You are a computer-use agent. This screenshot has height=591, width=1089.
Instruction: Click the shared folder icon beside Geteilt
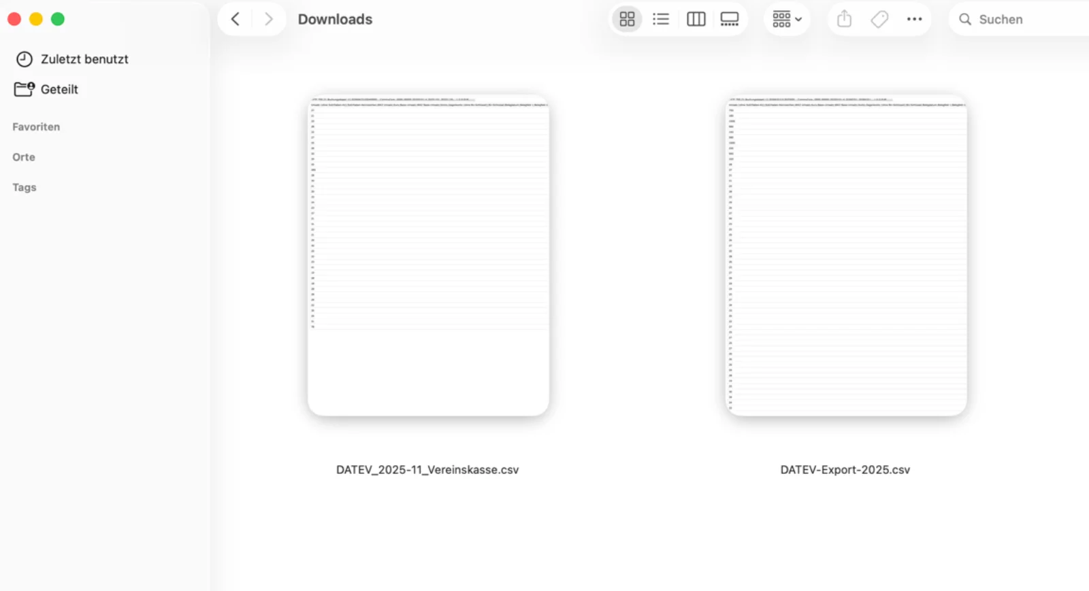coord(25,89)
